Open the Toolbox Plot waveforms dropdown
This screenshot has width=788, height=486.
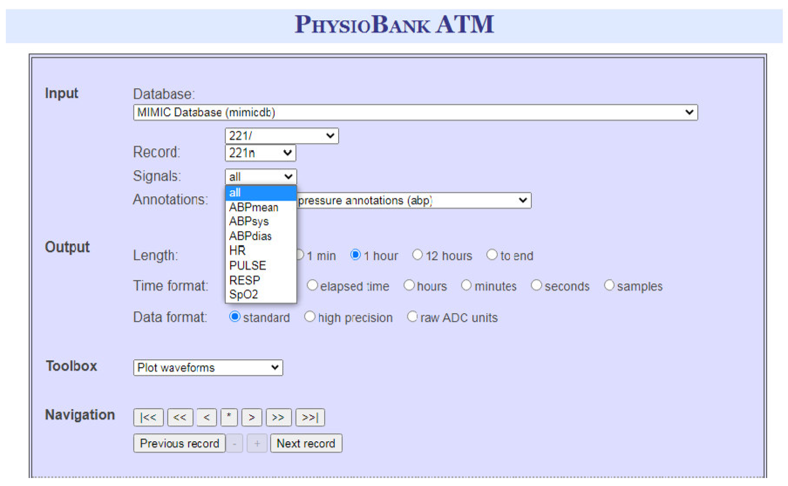(x=208, y=367)
